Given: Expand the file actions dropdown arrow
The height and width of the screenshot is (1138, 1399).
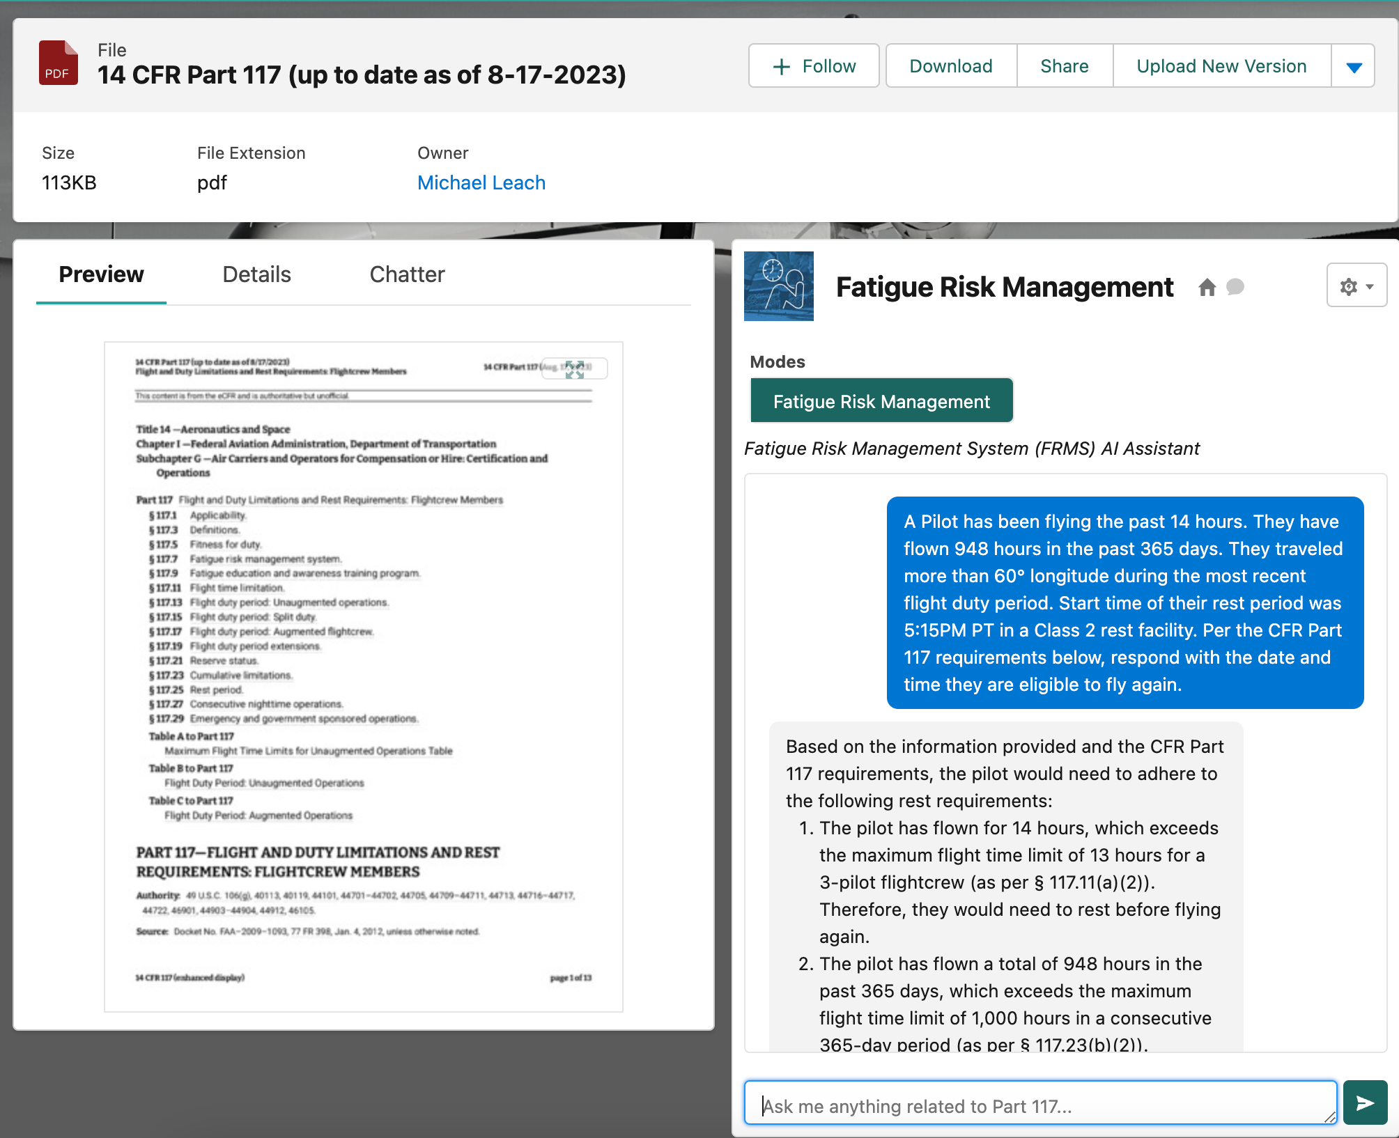Looking at the screenshot, I should click(1354, 66).
